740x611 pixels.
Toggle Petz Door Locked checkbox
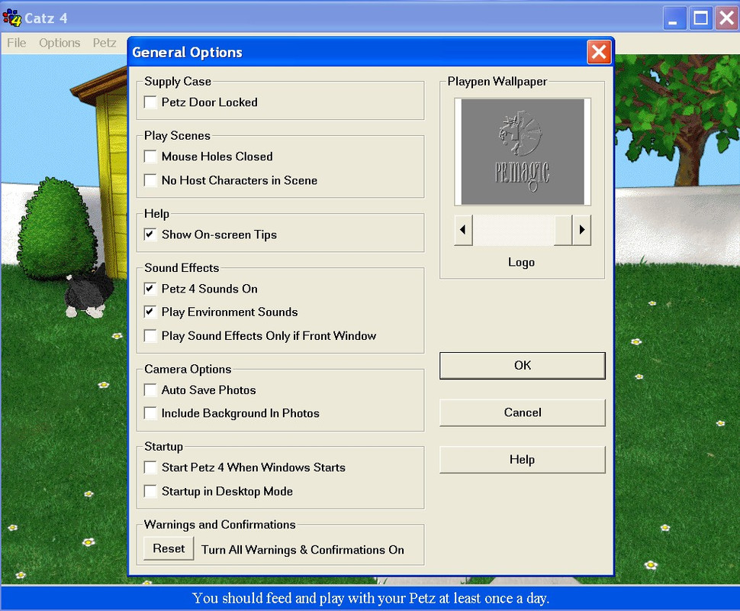150,102
